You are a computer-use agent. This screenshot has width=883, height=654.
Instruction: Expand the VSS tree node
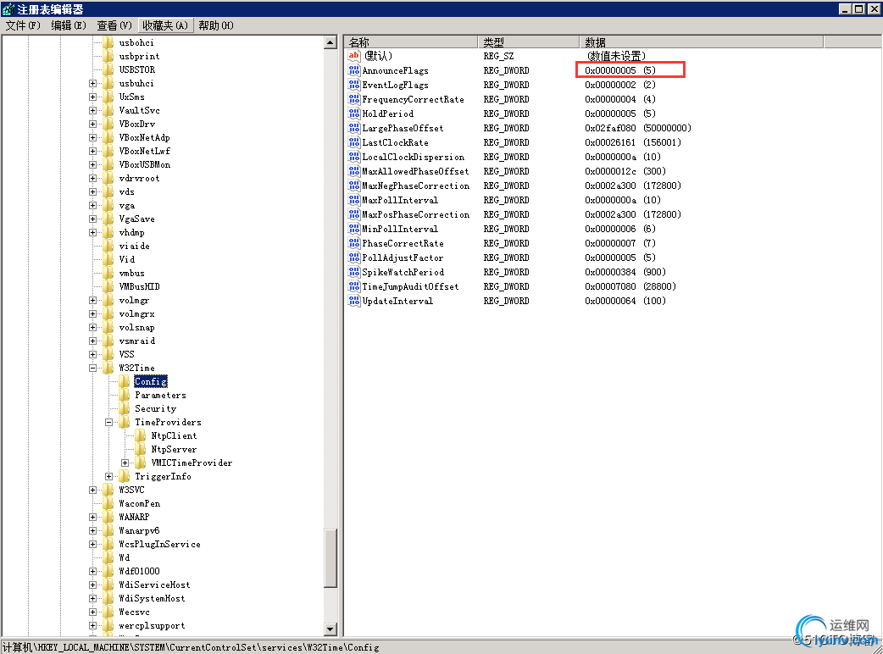[x=93, y=354]
